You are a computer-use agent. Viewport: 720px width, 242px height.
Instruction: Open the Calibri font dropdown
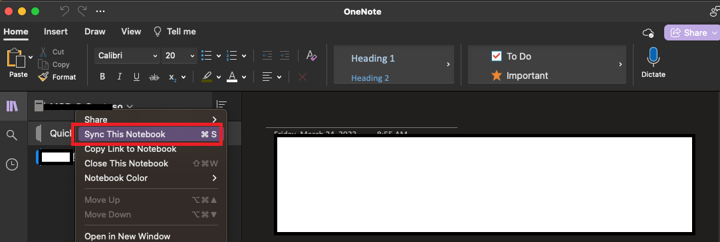pos(128,56)
